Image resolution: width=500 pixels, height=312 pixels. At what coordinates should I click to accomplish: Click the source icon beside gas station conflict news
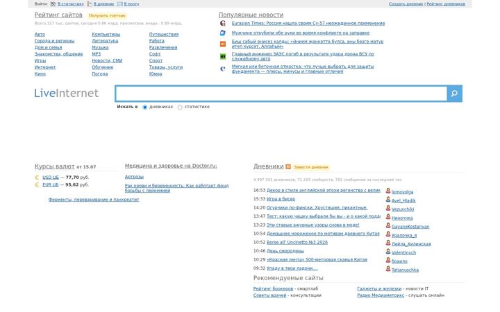[223, 33]
